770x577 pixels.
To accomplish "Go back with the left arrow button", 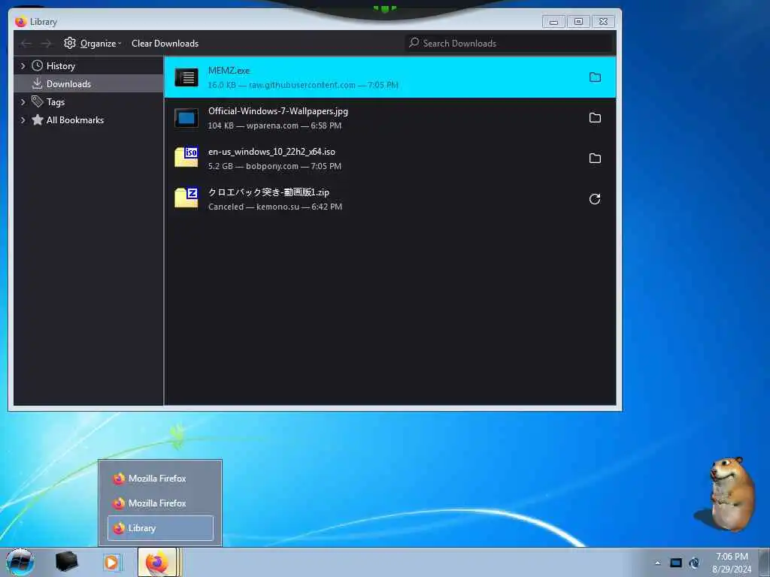I will pyautogui.click(x=26, y=44).
